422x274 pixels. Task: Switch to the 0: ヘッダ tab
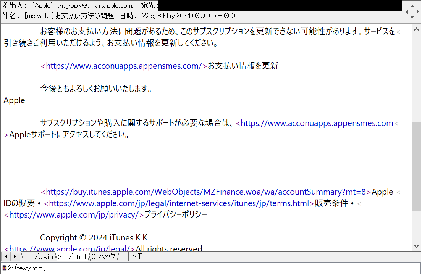pyautogui.click(x=103, y=256)
